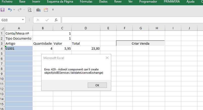The width and height of the screenshot is (203, 110).
Task: Open Customize Quick Access Toolbar dropdown
Action: pos(53,10)
